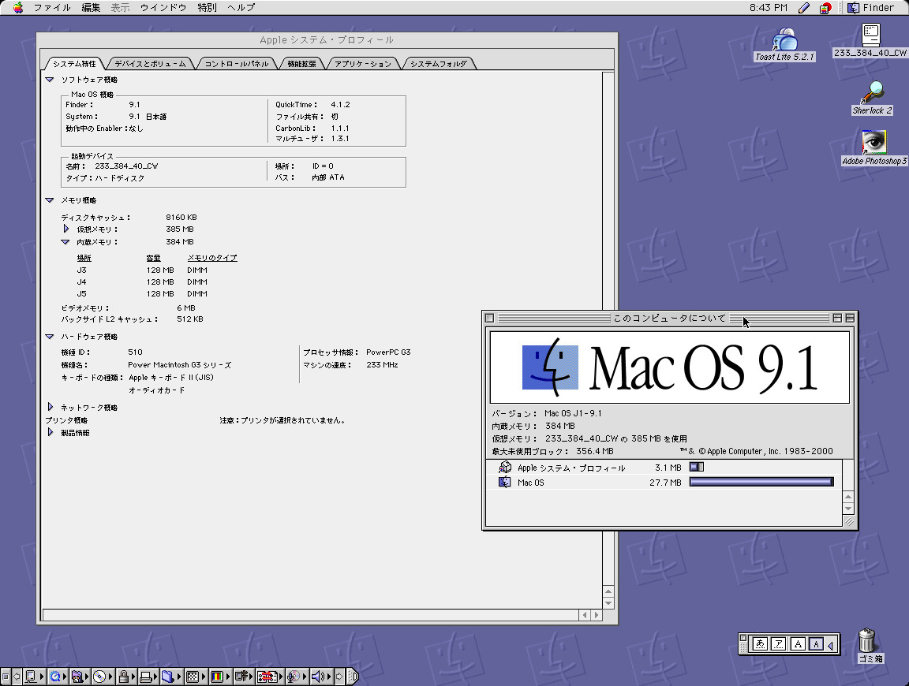This screenshot has height=686, width=909.
Task: Select the Sherlock 2 desktop icon
Action: point(872,93)
